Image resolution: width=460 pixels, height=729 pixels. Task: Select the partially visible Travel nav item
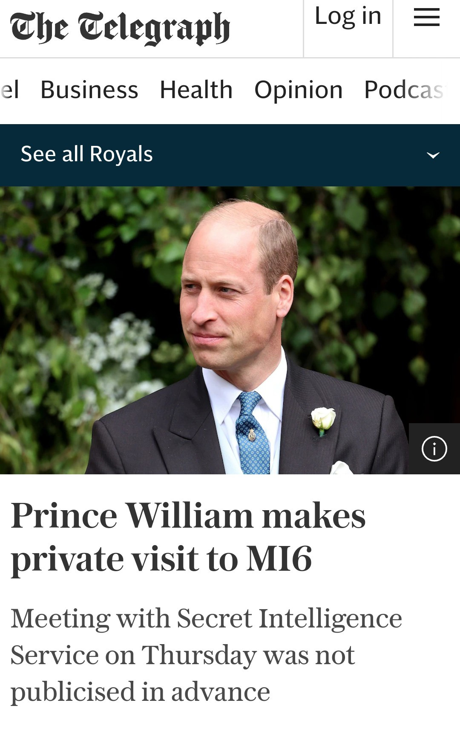click(9, 90)
